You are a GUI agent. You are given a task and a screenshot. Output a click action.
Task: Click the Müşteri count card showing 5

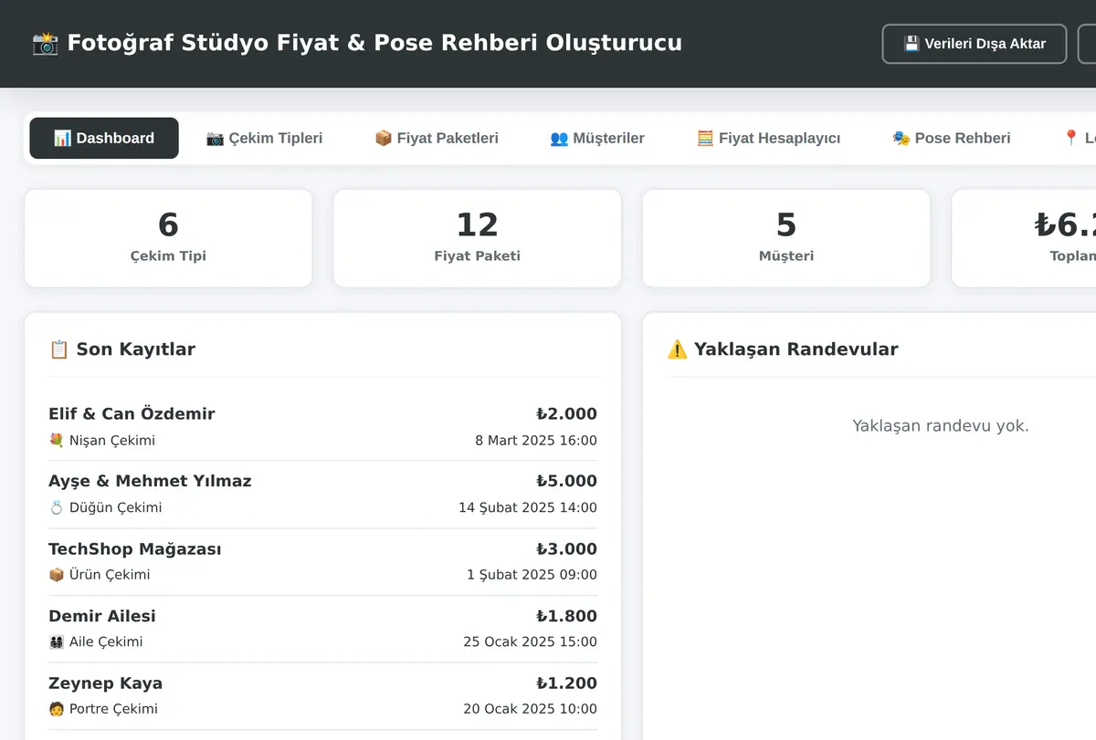[x=786, y=238]
